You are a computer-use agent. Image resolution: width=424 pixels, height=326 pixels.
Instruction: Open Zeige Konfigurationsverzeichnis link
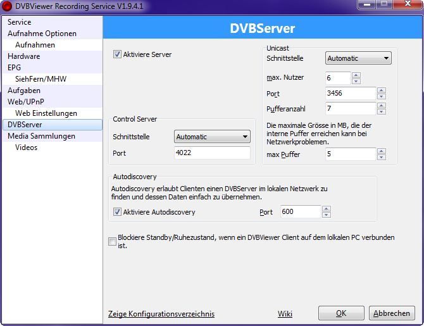pyautogui.click(x=161, y=314)
